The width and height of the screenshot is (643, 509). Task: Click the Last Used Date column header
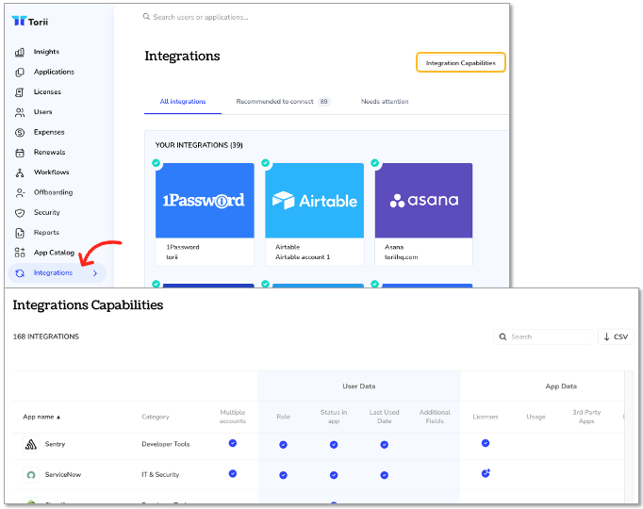pos(385,417)
